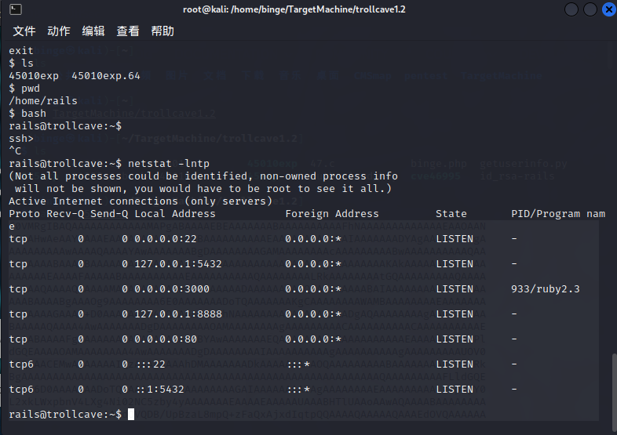Click the 'Send-Q' column header
Image resolution: width=617 pixels, height=435 pixels.
(109, 214)
